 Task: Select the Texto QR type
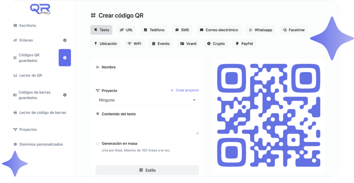[x=101, y=30]
